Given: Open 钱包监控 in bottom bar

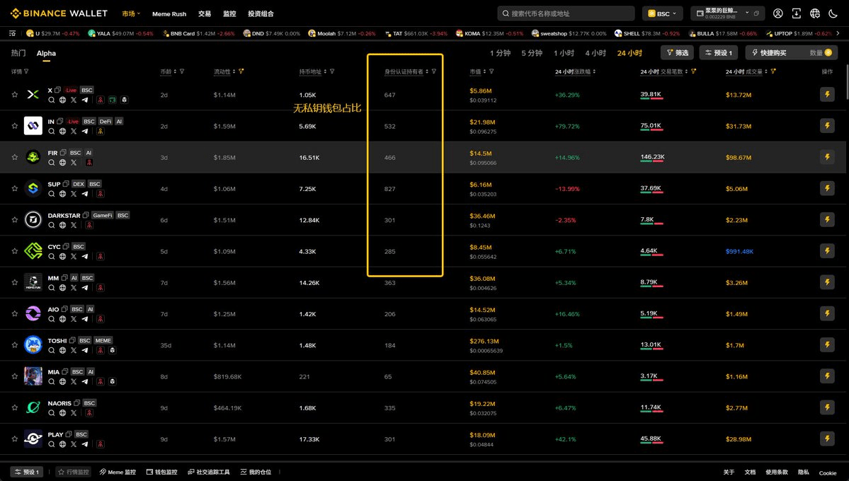Looking at the screenshot, I should coord(162,472).
